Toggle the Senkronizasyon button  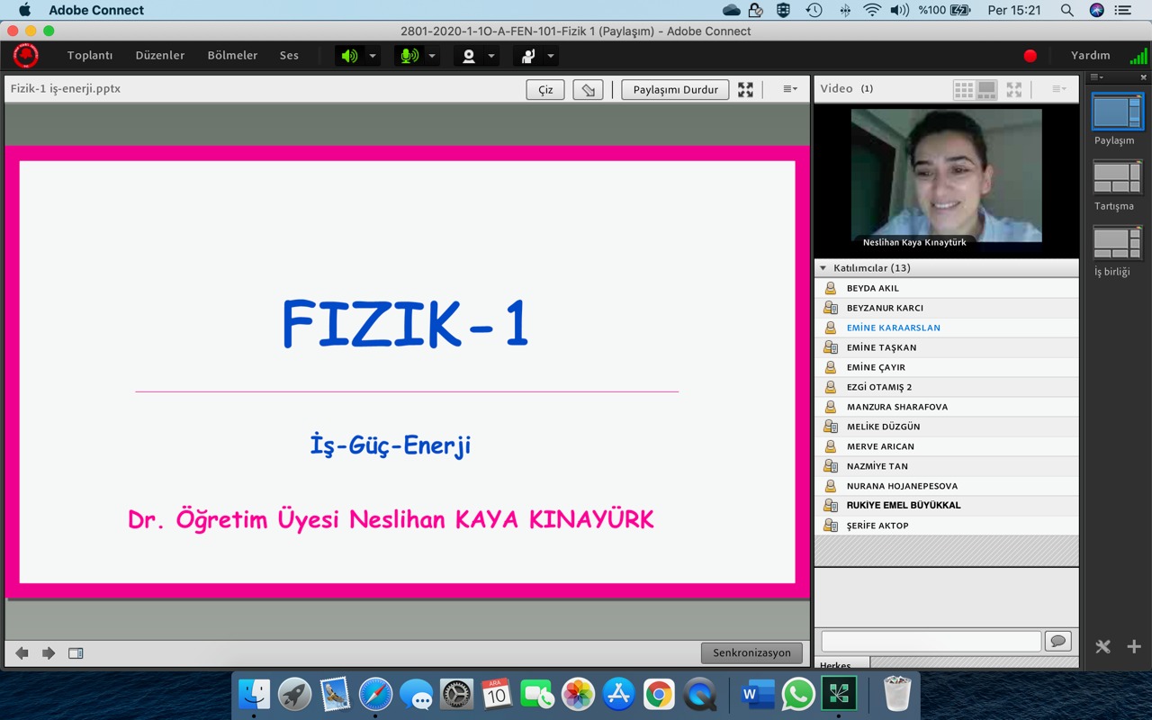[x=751, y=653]
